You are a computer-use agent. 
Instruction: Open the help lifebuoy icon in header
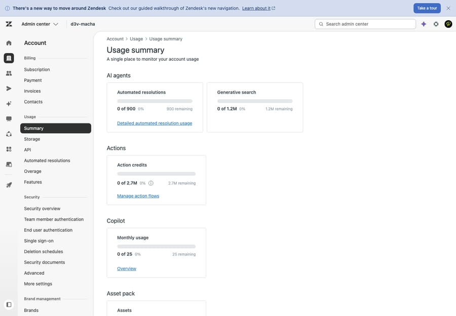[436, 24]
